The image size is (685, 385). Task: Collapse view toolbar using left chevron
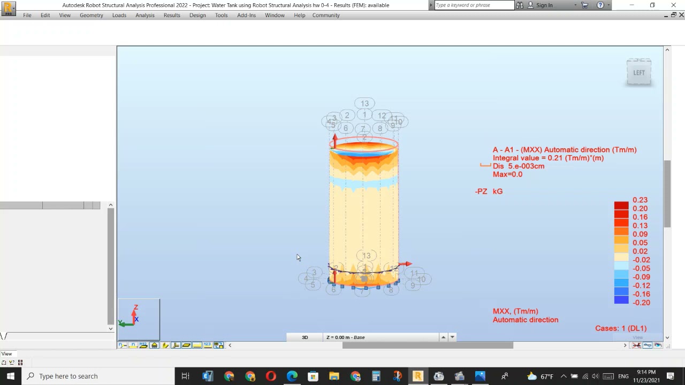click(230, 345)
